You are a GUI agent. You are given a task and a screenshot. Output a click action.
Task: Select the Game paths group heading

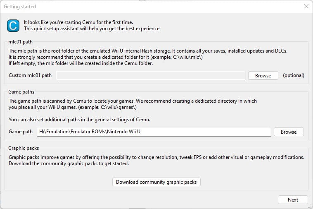21,92
